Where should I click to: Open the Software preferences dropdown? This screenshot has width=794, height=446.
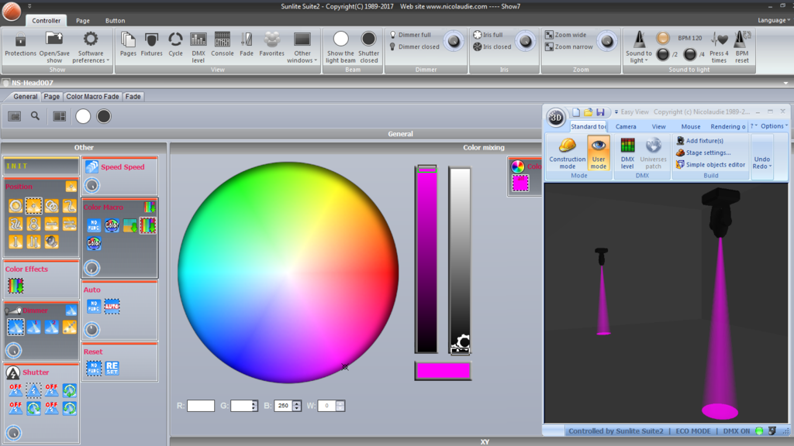coord(91,47)
